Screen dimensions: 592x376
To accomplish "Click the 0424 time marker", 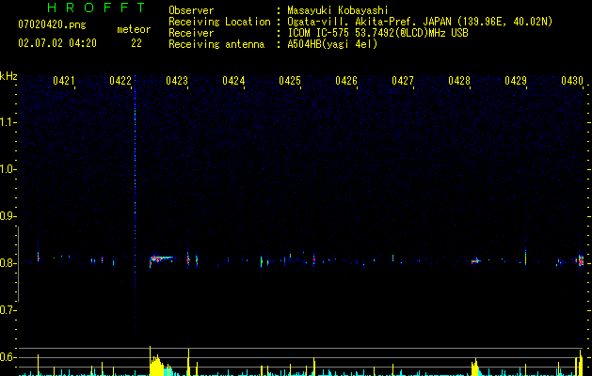I will click(233, 81).
